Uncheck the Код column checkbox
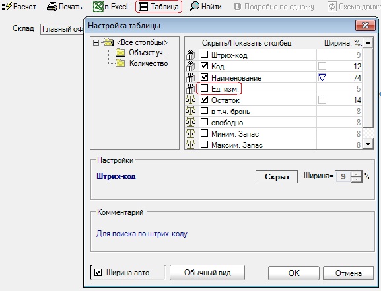The width and height of the screenshot is (381, 291). coord(204,66)
